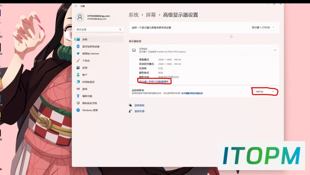Focus the 查找设置 search field
Screen dimensions: 310x175
pos(99,30)
